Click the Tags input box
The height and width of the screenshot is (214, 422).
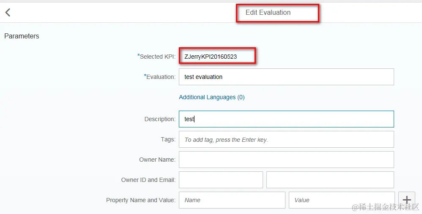[286, 139]
